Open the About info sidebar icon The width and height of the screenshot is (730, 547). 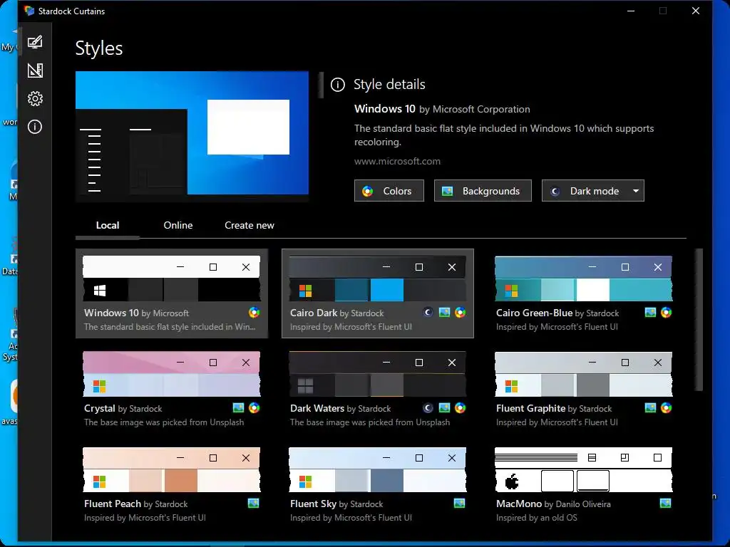tap(35, 127)
